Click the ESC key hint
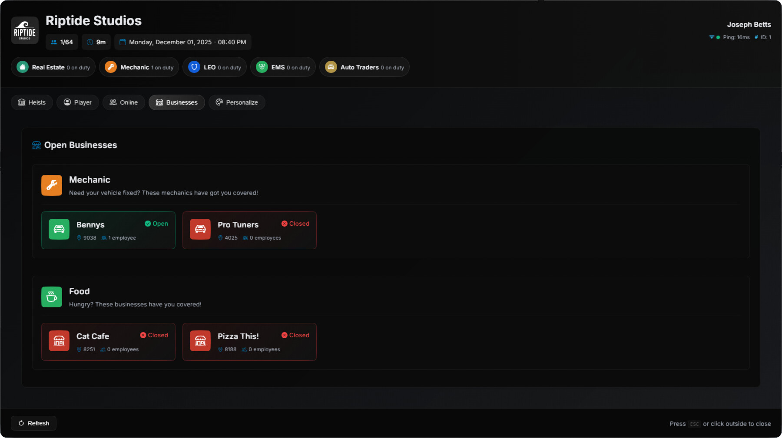 [694, 424]
